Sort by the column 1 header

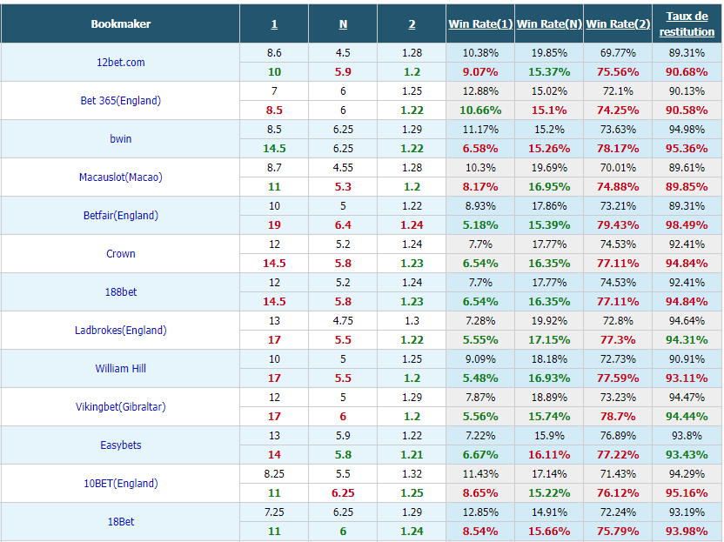274,24
